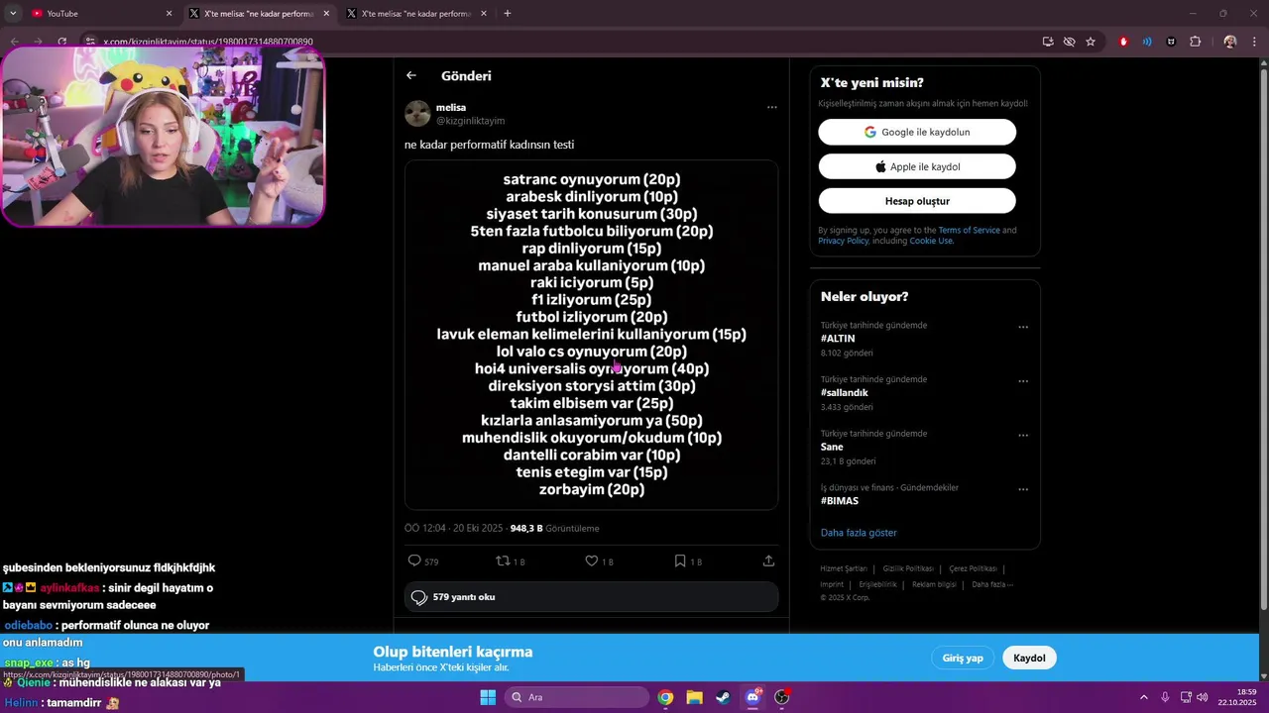Image resolution: width=1269 pixels, height=713 pixels.
Task: Close the YouTube tab
Action: coord(169,14)
